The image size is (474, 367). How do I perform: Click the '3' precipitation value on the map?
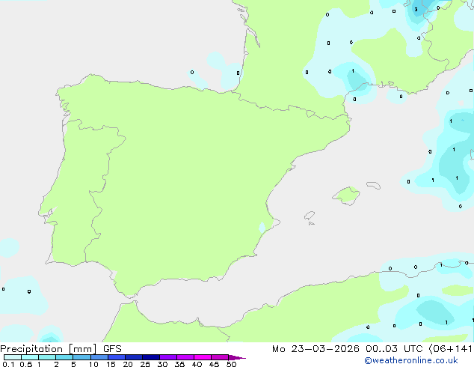(x=416, y=10)
